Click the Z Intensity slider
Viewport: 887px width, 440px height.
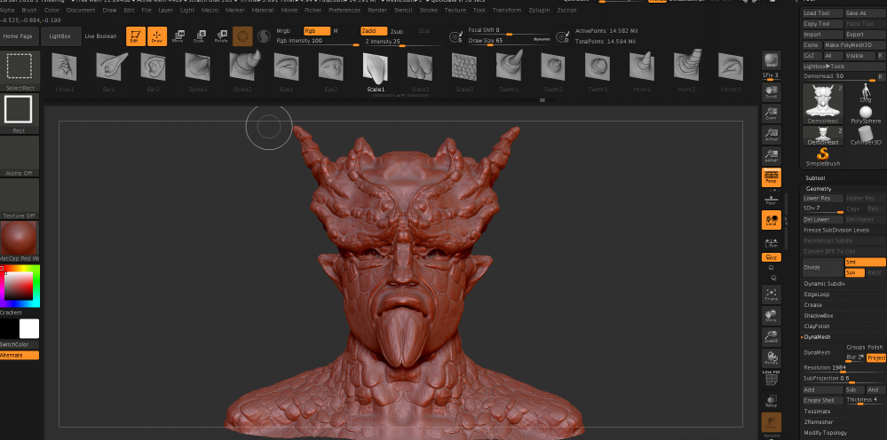[x=402, y=42]
